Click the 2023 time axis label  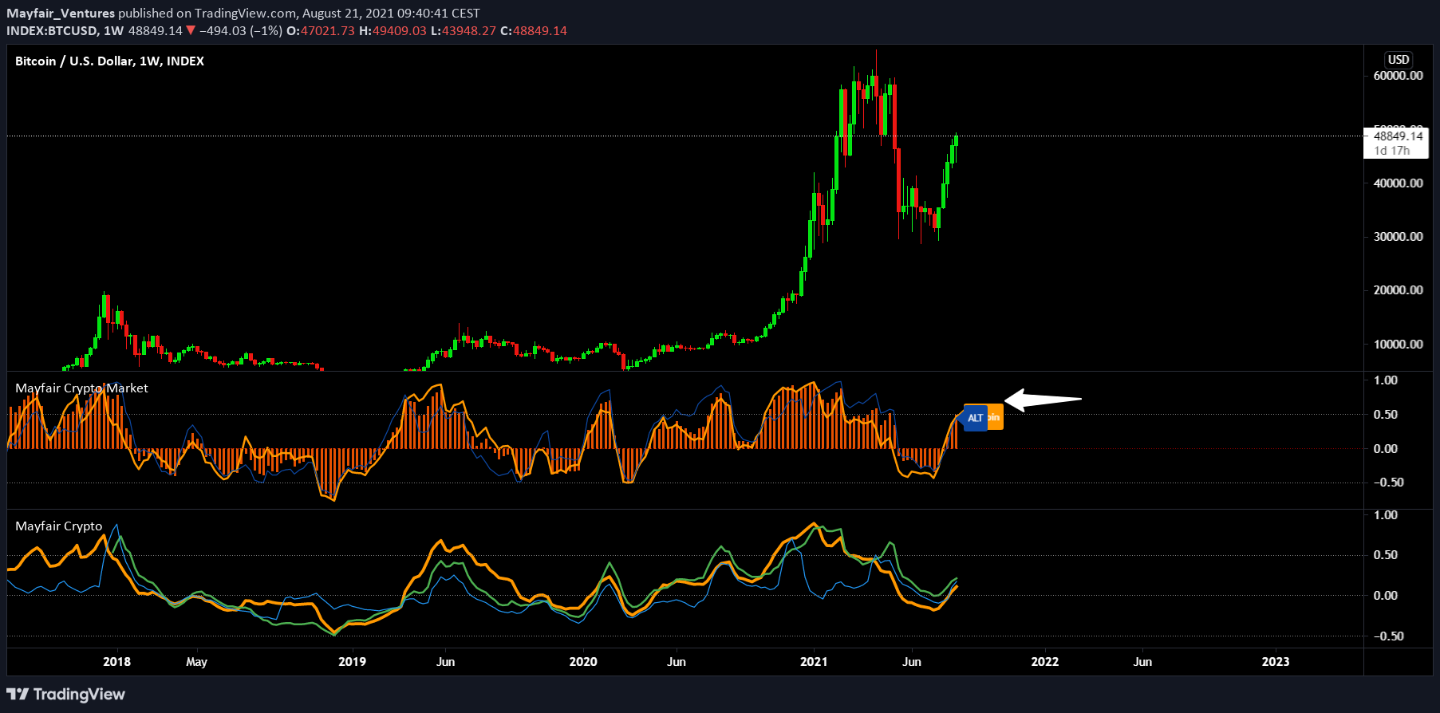coord(1276,661)
